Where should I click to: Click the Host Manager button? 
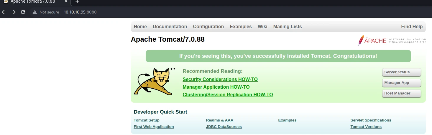(401, 93)
